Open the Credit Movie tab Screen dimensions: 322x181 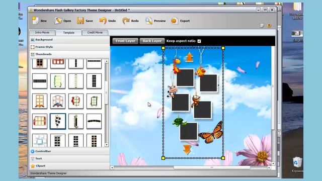[95, 32]
